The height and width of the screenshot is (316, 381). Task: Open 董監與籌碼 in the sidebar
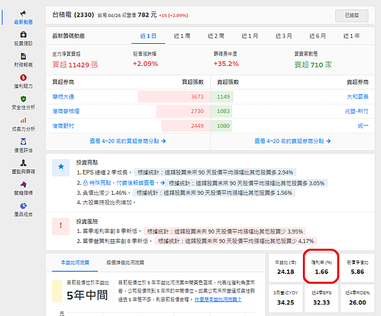click(23, 167)
